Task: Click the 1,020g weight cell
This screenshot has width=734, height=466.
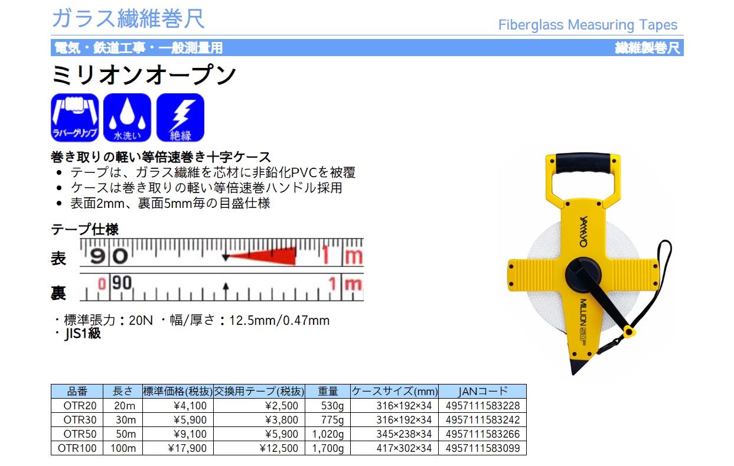Action: tap(328, 434)
